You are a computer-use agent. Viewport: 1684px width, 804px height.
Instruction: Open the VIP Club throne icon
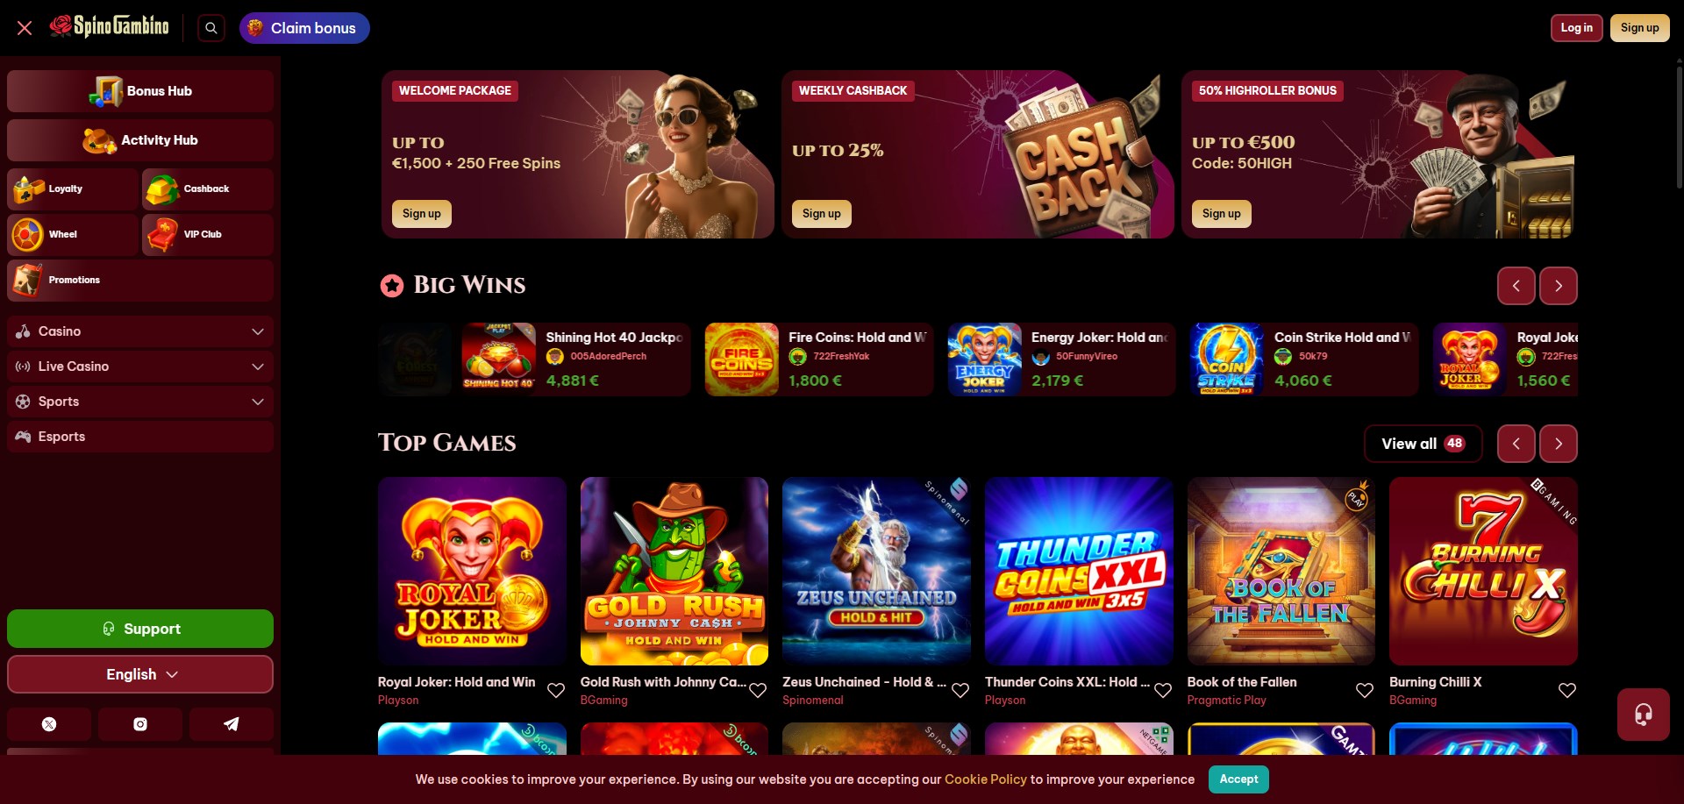(x=162, y=234)
